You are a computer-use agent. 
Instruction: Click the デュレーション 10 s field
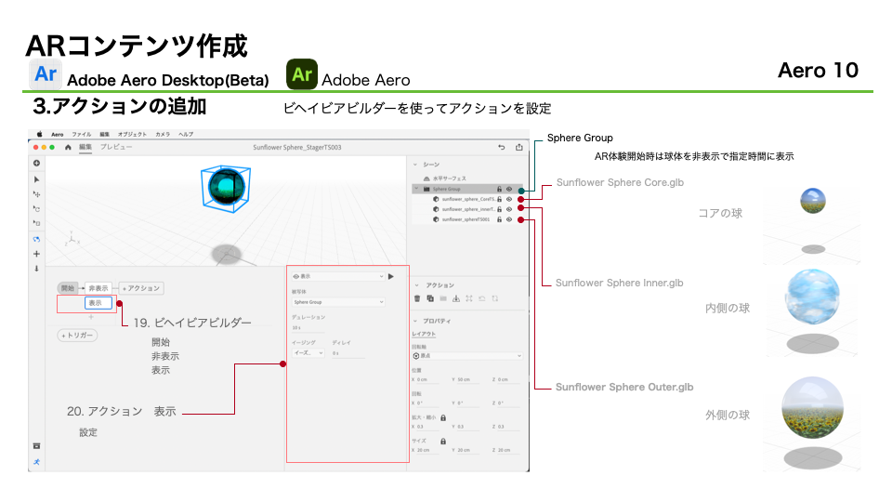pyautogui.click(x=308, y=328)
